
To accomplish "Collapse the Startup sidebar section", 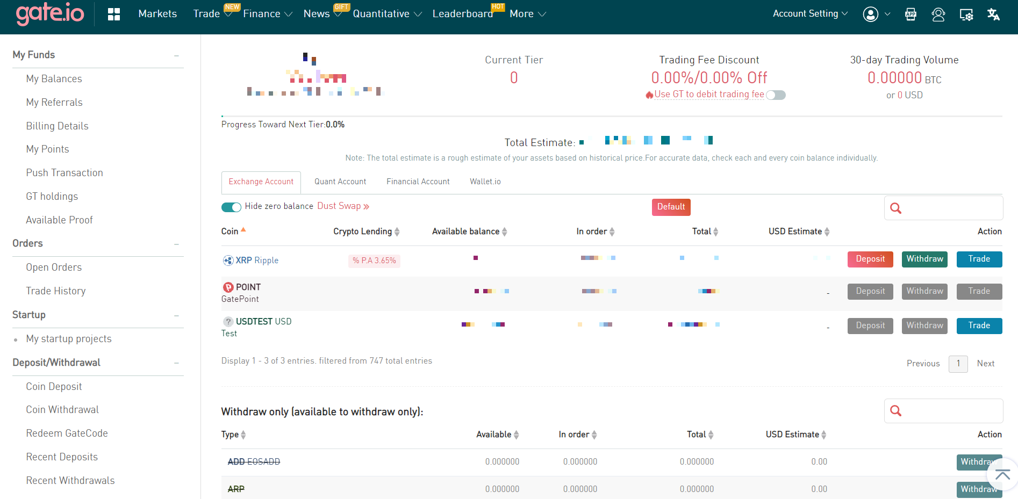I will coord(176,316).
